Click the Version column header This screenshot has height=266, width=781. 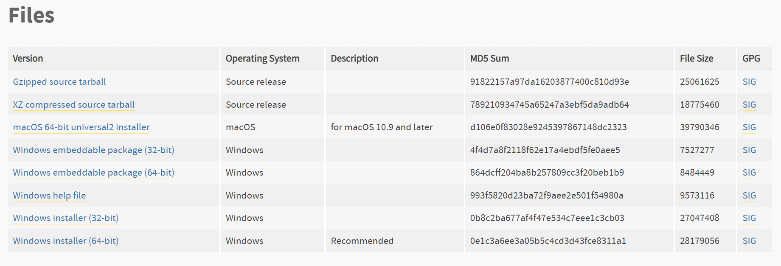(x=28, y=59)
